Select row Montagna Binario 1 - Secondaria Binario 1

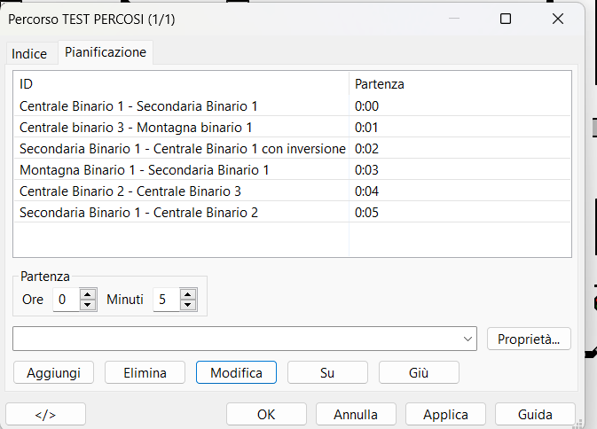tap(144, 169)
